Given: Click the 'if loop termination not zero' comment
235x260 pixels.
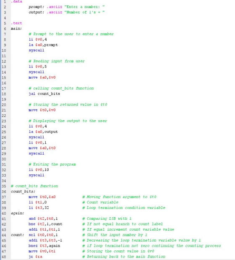Looking at the screenshot, I should click(151, 246).
